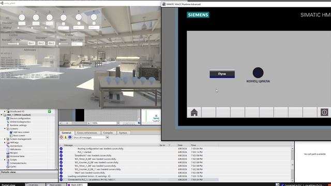
Task: Open Root screen in project tree
Action: coord(19,135)
